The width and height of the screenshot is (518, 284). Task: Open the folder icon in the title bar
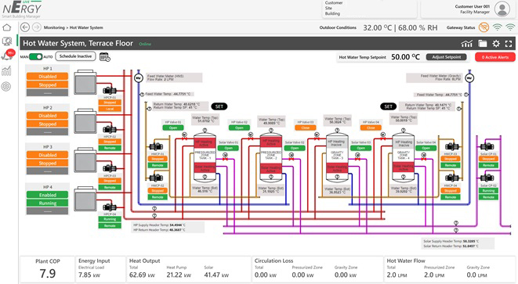coord(482,44)
